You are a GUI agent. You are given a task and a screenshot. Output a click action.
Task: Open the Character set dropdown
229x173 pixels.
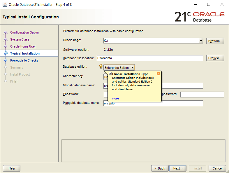105,77
